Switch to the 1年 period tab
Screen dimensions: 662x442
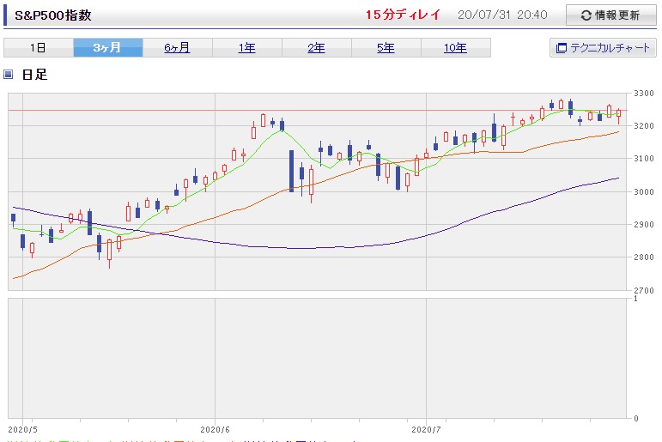(247, 48)
